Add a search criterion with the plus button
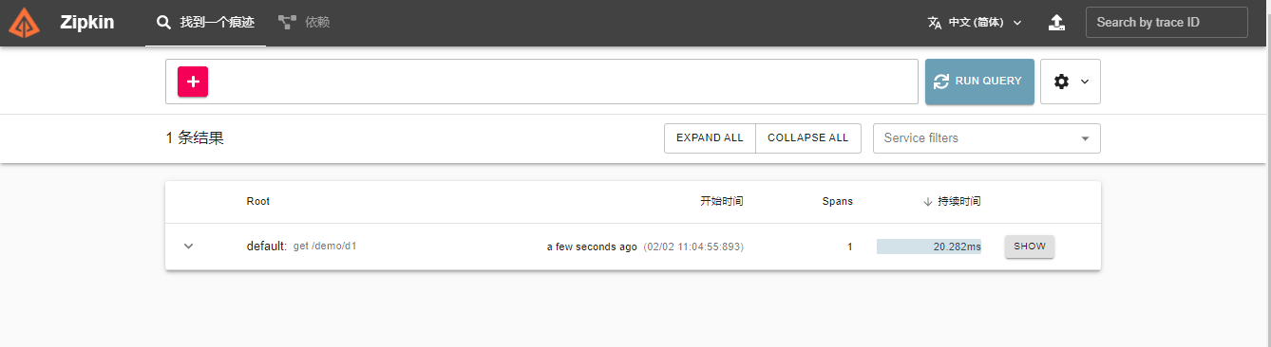The height and width of the screenshot is (347, 1271). [x=193, y=82]
